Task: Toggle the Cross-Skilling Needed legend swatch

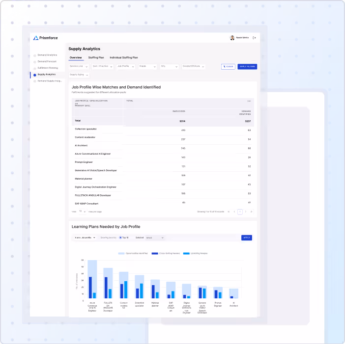Action: (155, 254)
